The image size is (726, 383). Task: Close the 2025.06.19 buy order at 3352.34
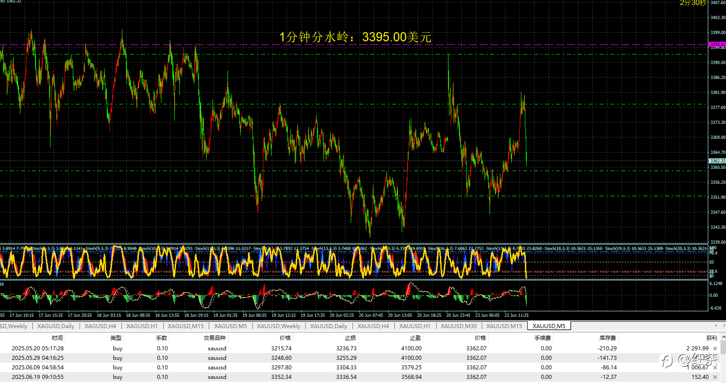pyautogui.click(x=715, y=377)
